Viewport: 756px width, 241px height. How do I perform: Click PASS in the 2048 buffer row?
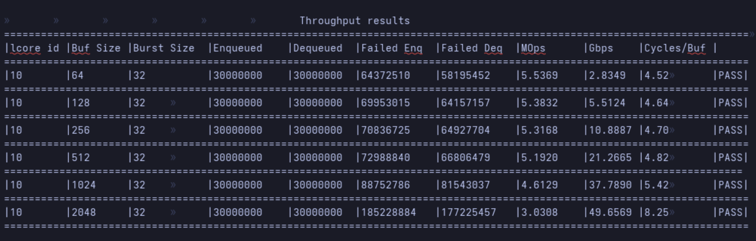click(731, 213)
